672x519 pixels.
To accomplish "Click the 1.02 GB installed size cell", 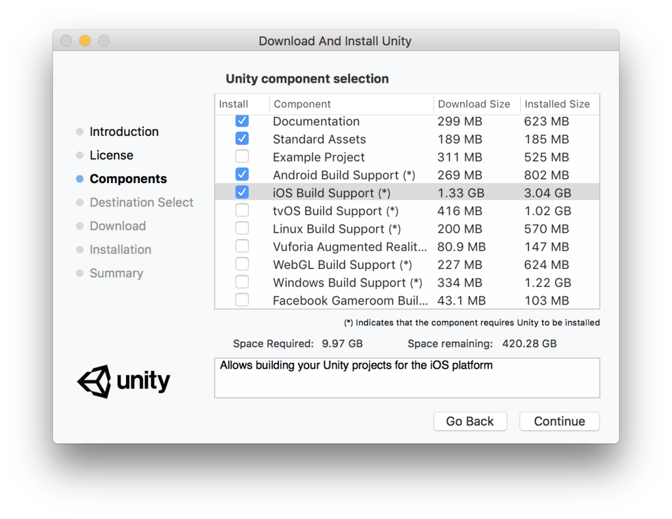I will pos(547,211).
